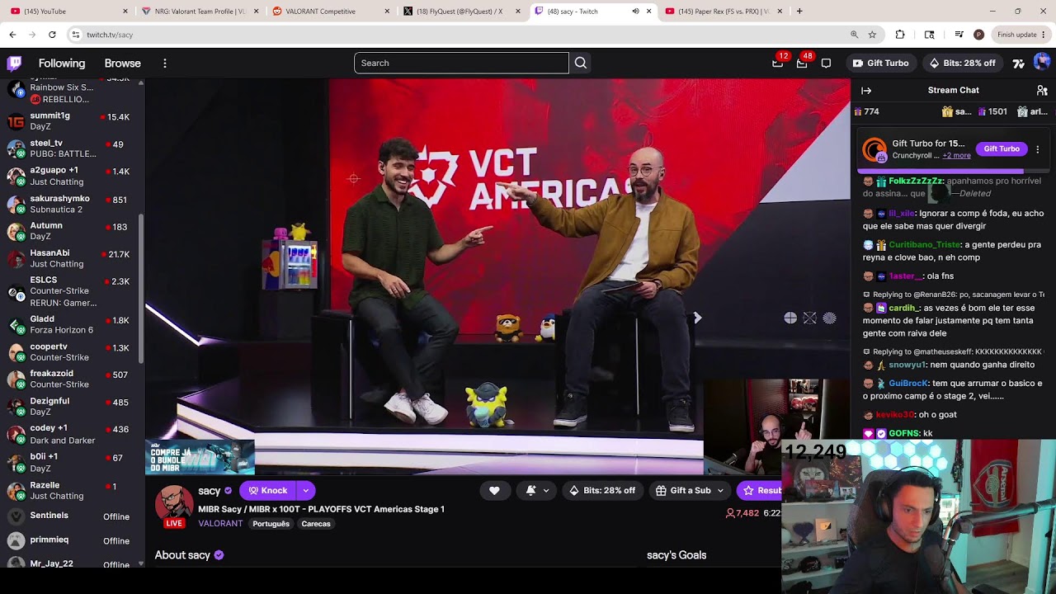The image size is (1056, 594).
Task: Open coopertv channel in sidebar
Action: click(x=73, y=352)
